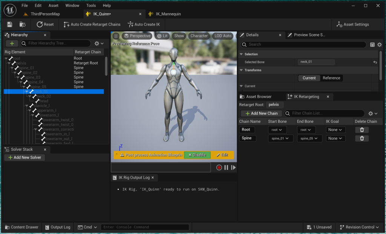Delete the Spine retarget chain
386x234 pixels.
[362, 138]
